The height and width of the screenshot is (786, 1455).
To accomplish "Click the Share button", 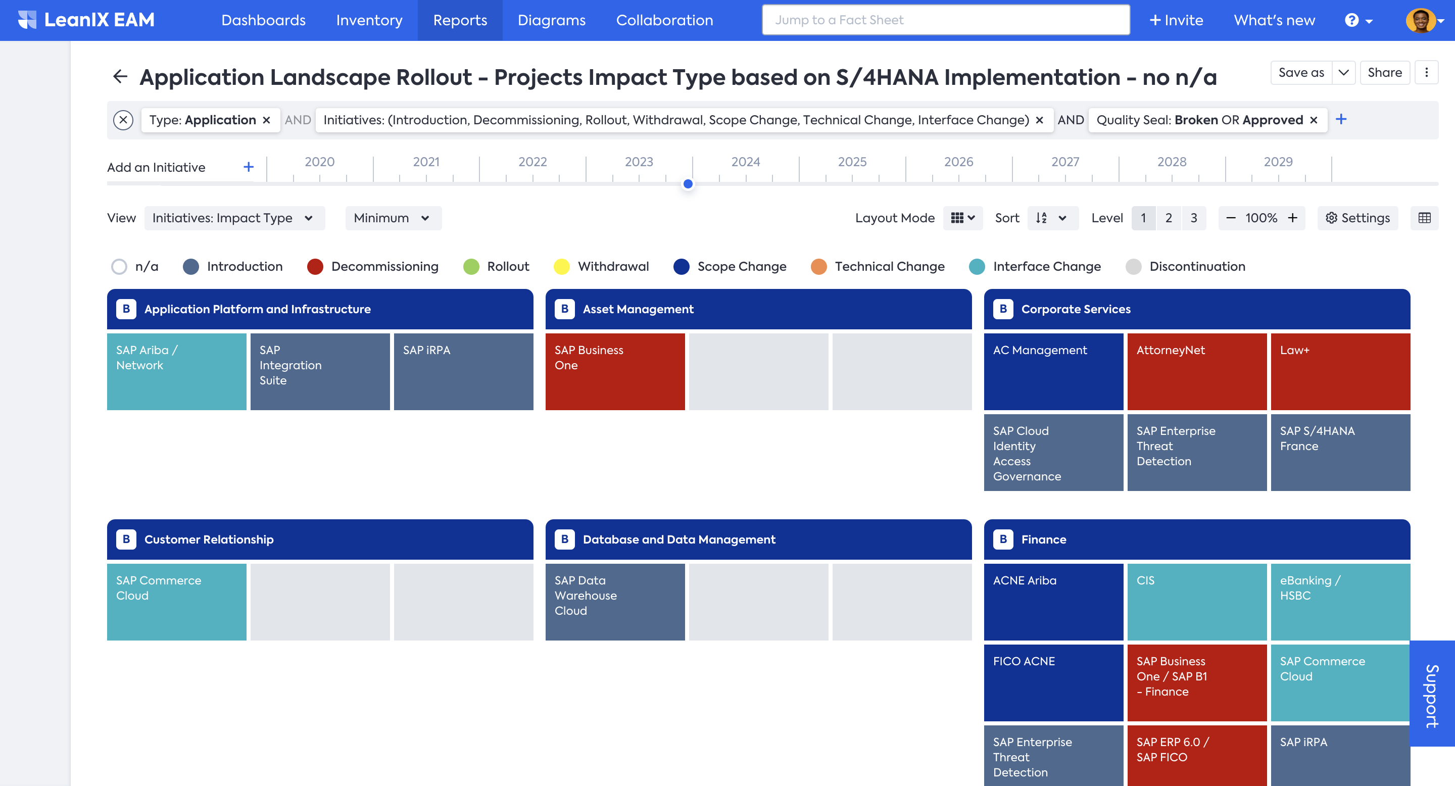I will 1384,72.
